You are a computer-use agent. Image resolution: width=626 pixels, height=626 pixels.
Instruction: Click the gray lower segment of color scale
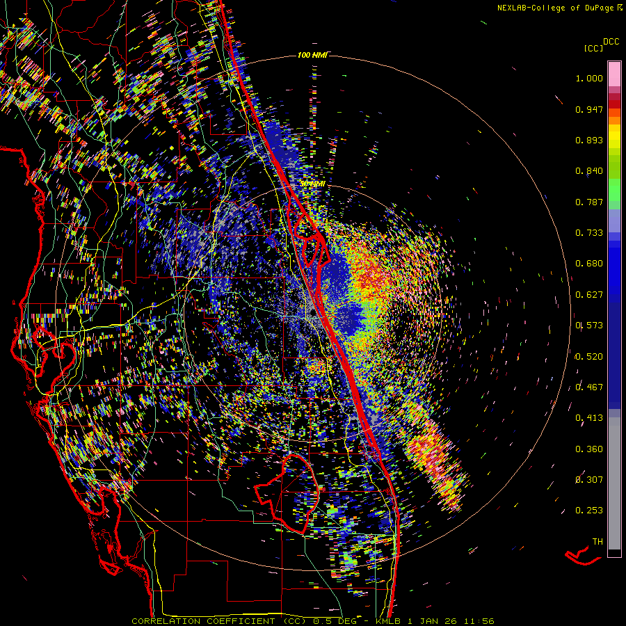(614, 483)
